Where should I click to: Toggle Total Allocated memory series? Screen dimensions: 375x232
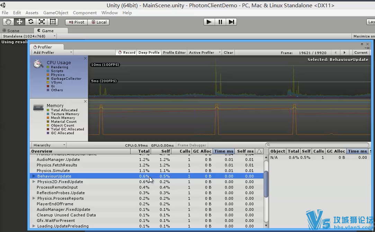48,110
